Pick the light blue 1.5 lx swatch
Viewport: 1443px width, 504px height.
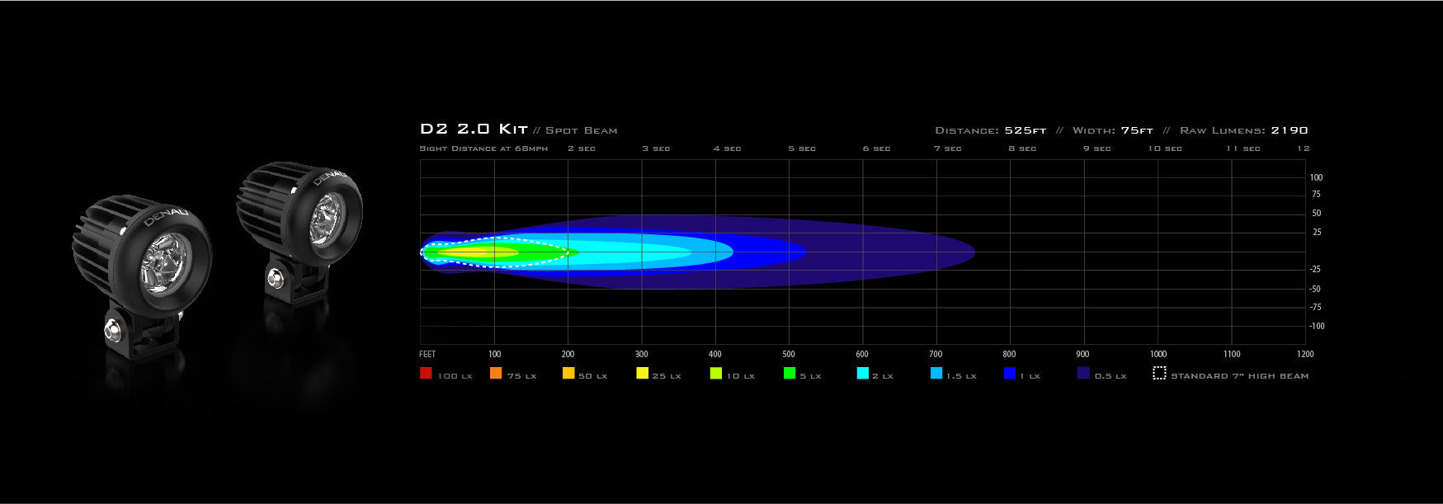pyautogui.click(x=936, y=374)
